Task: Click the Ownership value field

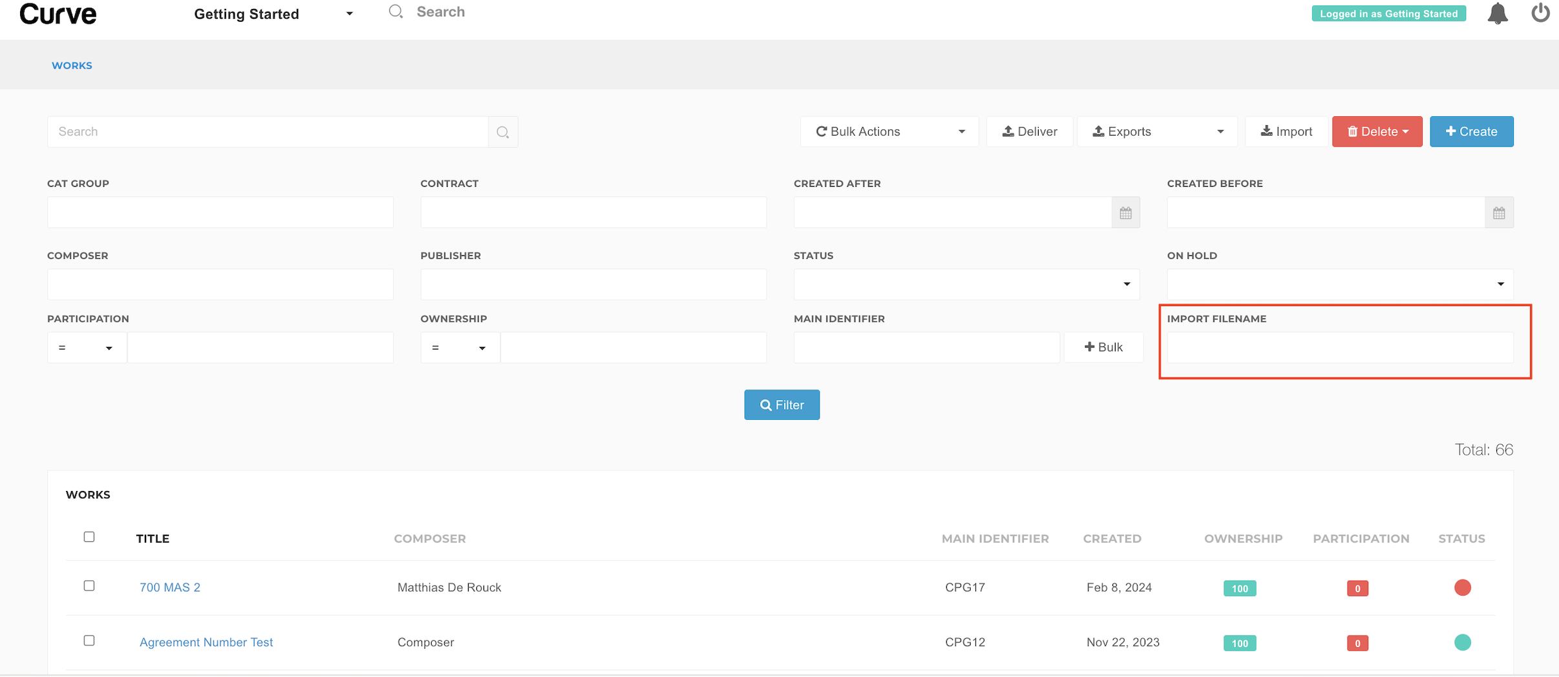Action: (633, 348)
